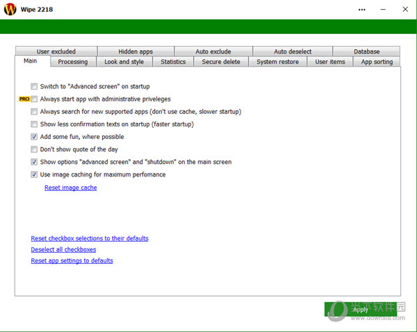Select the Auto exclude tab
Screen dimensions: 417x332
click(x=213, y=51)
